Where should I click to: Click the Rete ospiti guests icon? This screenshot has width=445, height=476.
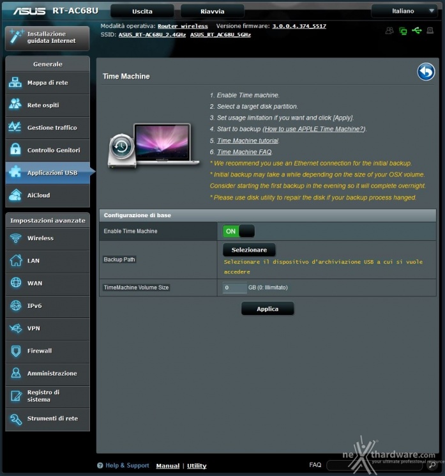tap(15, 104)
